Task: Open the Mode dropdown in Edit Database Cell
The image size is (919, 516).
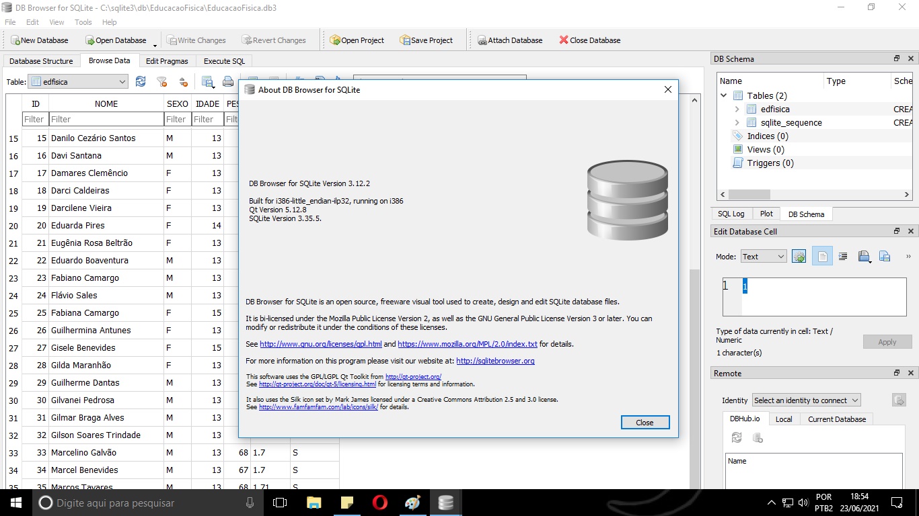Action: (x=763, y=256)
